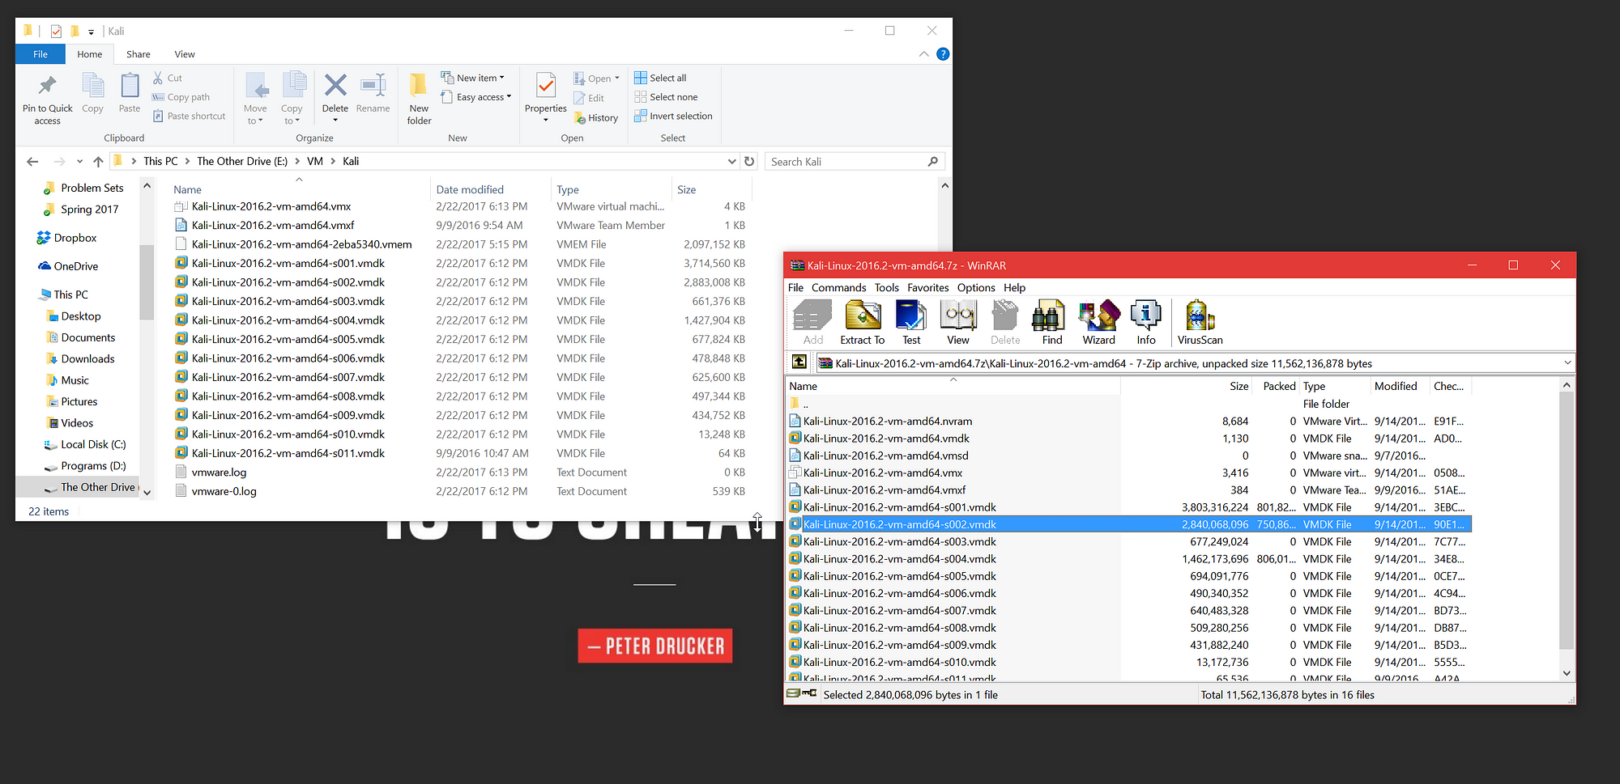
Task: Click the WinRAR Test icon
Action: [x=911, y=322]
